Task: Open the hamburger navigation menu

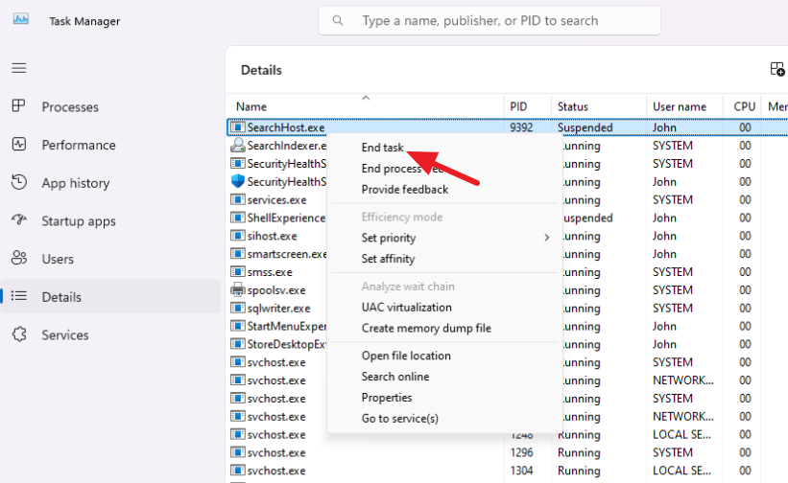Action: point(19,68)
